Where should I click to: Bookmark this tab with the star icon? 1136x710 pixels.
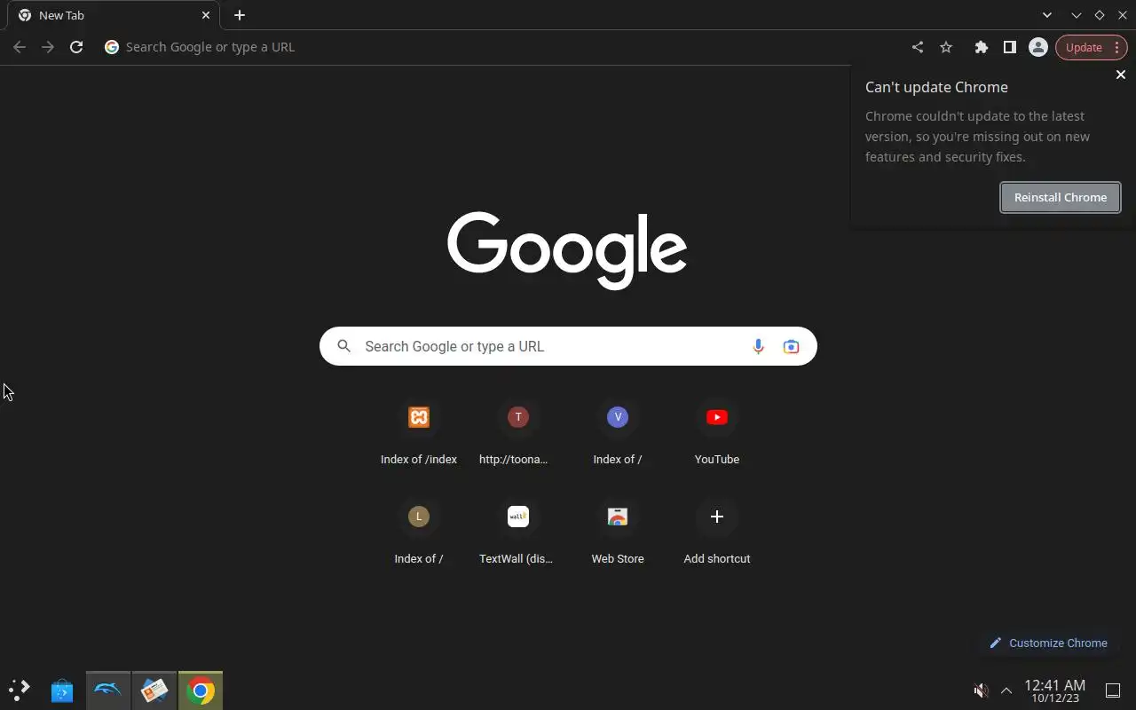click(946, 47)
